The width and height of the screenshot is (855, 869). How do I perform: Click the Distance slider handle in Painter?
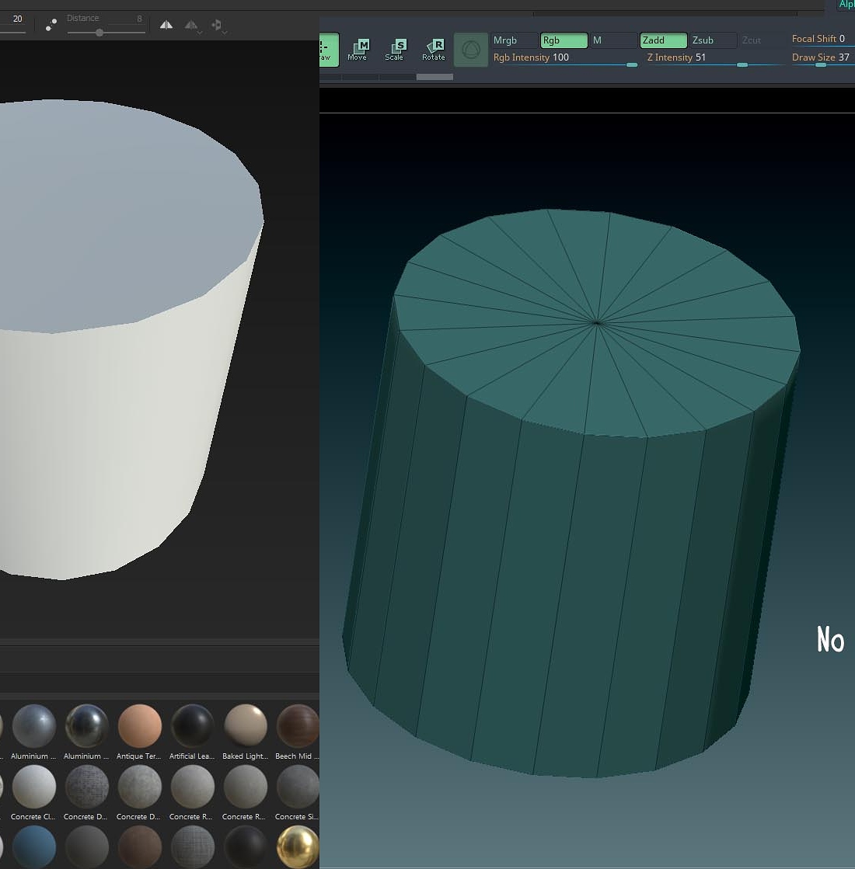[x=99, y=33]
